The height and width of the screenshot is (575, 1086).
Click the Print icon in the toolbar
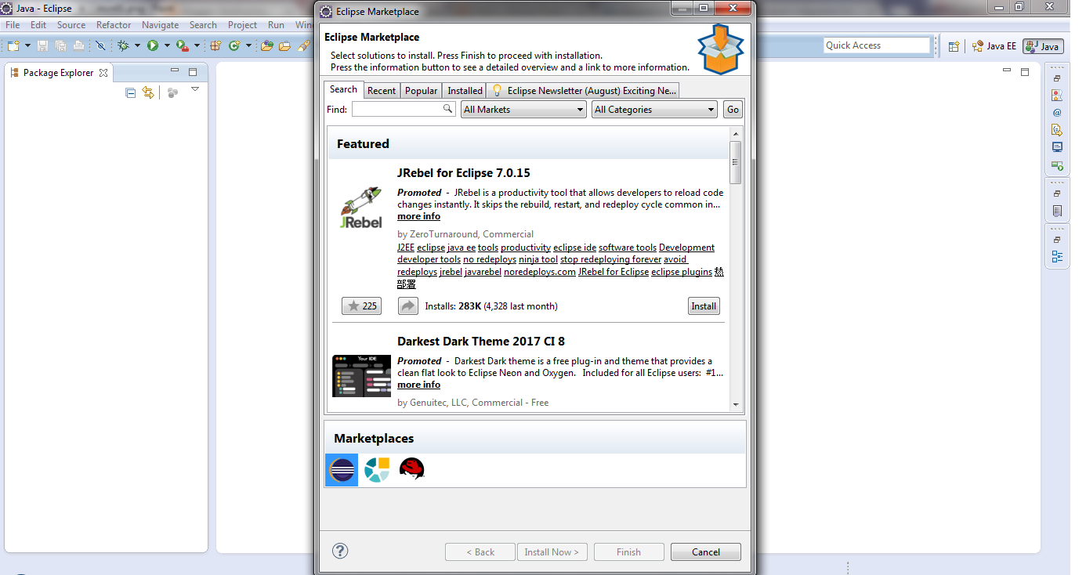click(78, 45)
